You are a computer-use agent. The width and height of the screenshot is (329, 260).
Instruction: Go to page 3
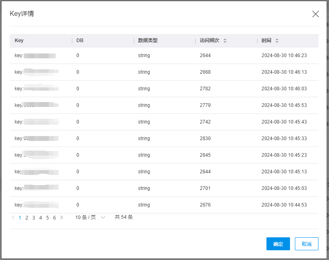34,217
